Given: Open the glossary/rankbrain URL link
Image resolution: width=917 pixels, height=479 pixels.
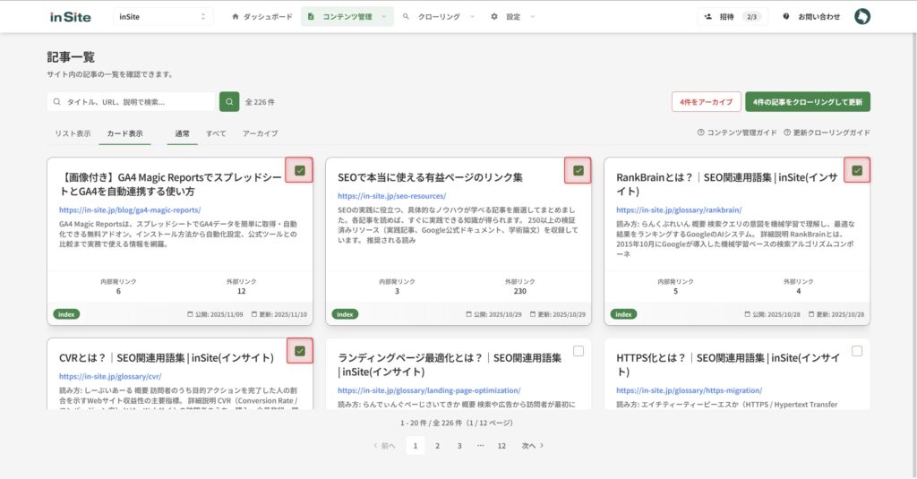Looking at the screenshot, I should coord(679,210).
